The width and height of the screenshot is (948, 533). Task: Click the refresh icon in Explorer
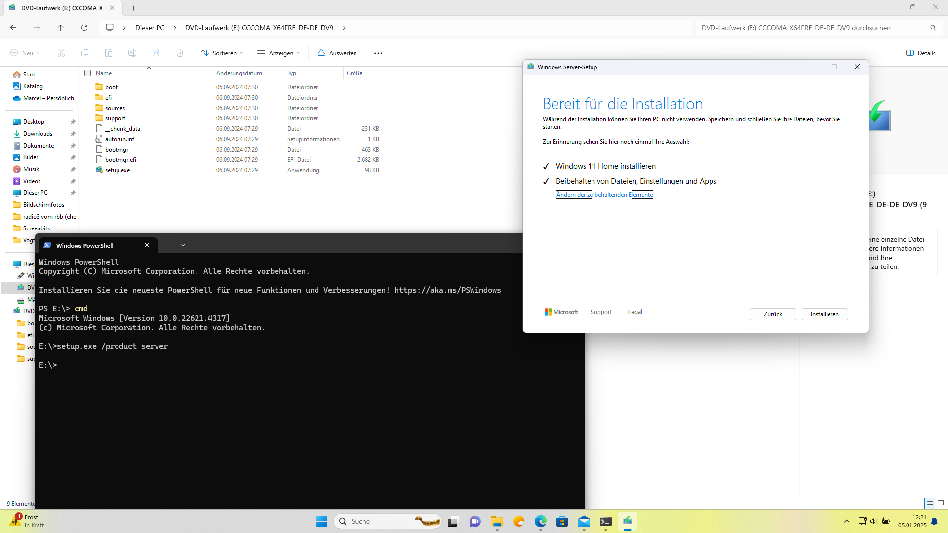point(84,28)
